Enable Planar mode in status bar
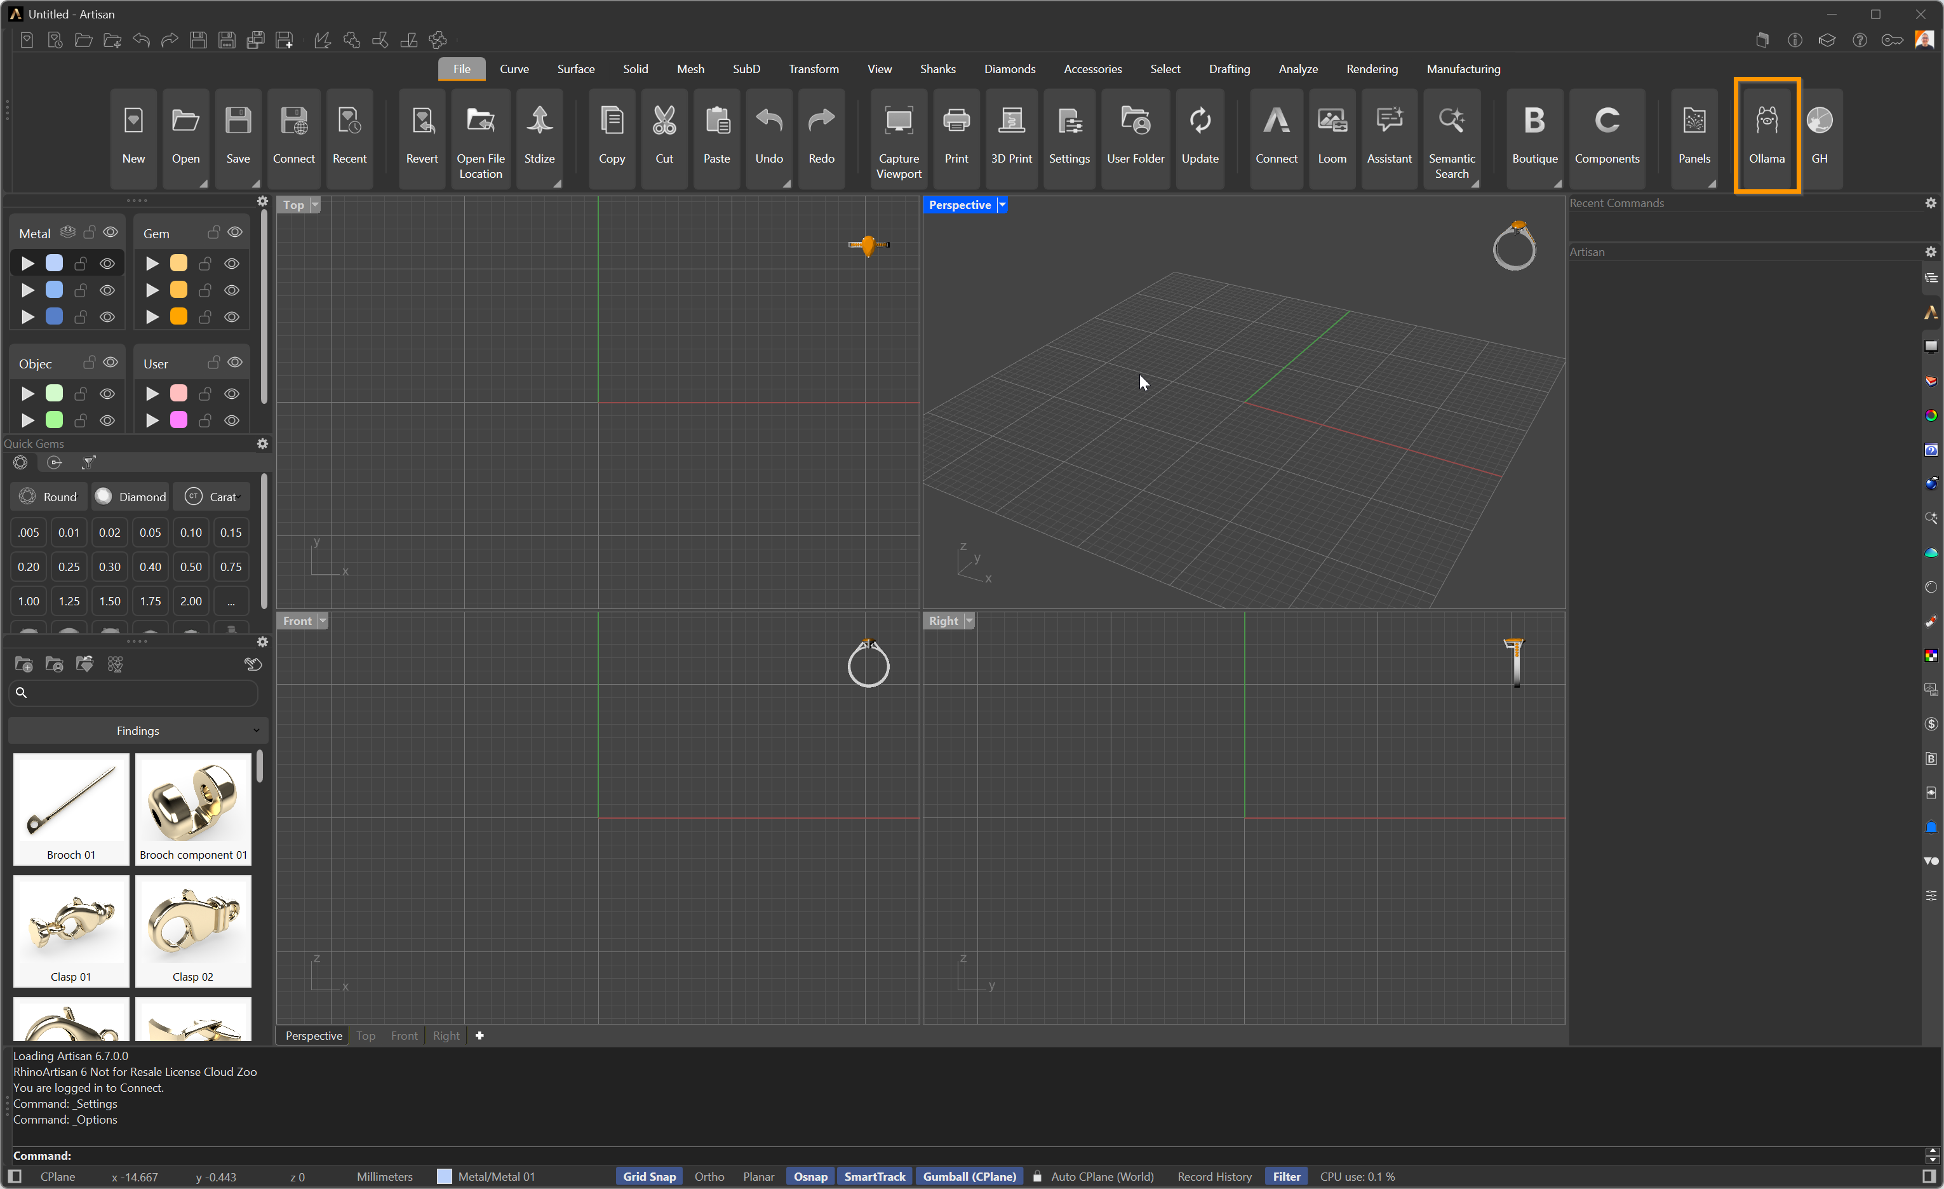The height and width of the screenshot is (1189, 1944). [758, 1176]
